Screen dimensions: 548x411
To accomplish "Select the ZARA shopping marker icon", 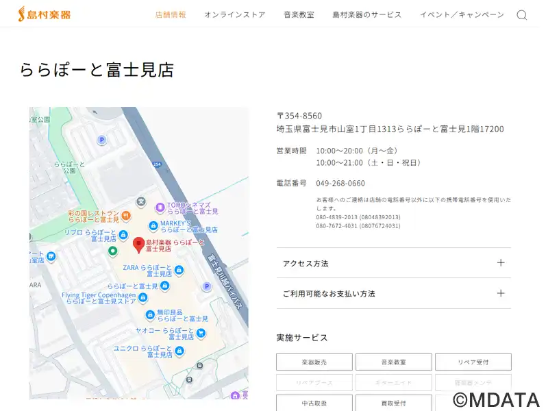I will [179, 270].
